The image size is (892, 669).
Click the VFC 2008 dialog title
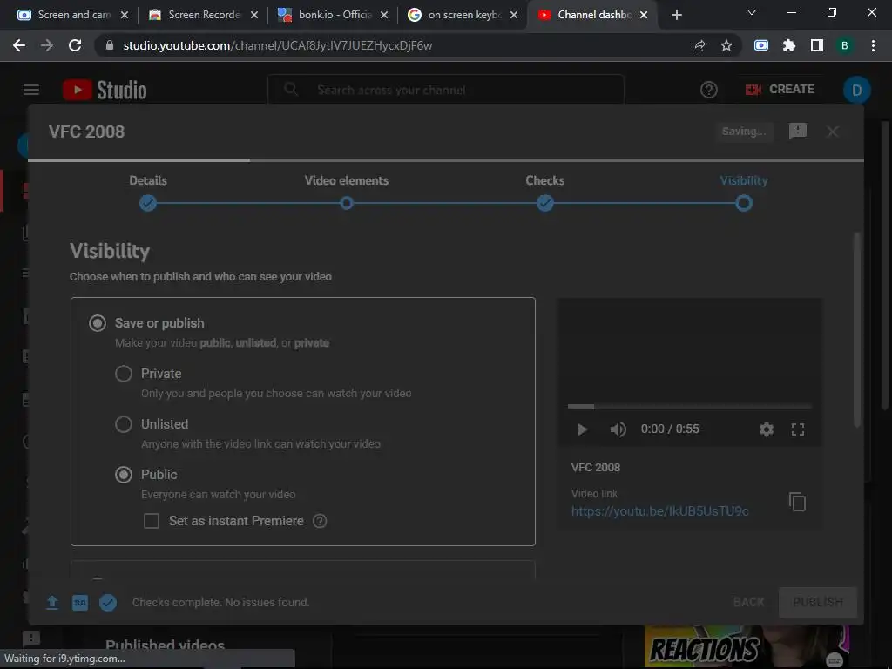click(86, 132)
